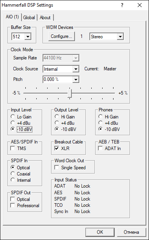The height and width of the screenshot is (240, 149).
Task: Open the Sample Rate dropdown
Action: coord(76,58)
